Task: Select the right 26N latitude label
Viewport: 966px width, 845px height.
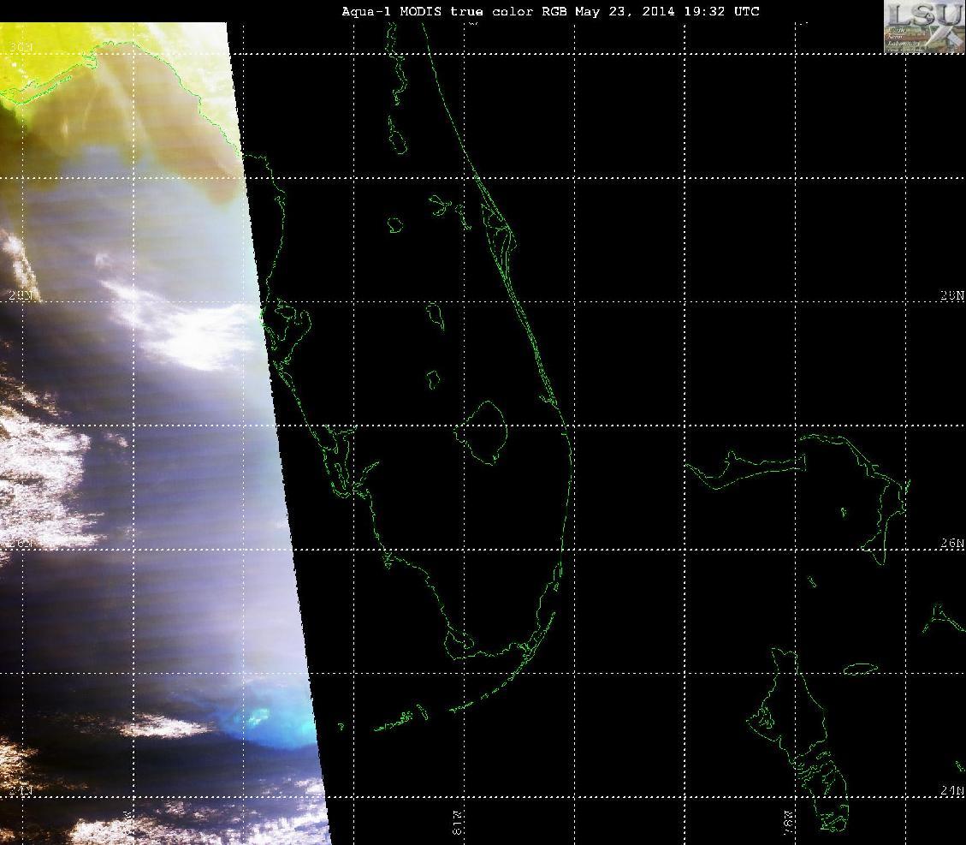Action: (x=951, y=543)
